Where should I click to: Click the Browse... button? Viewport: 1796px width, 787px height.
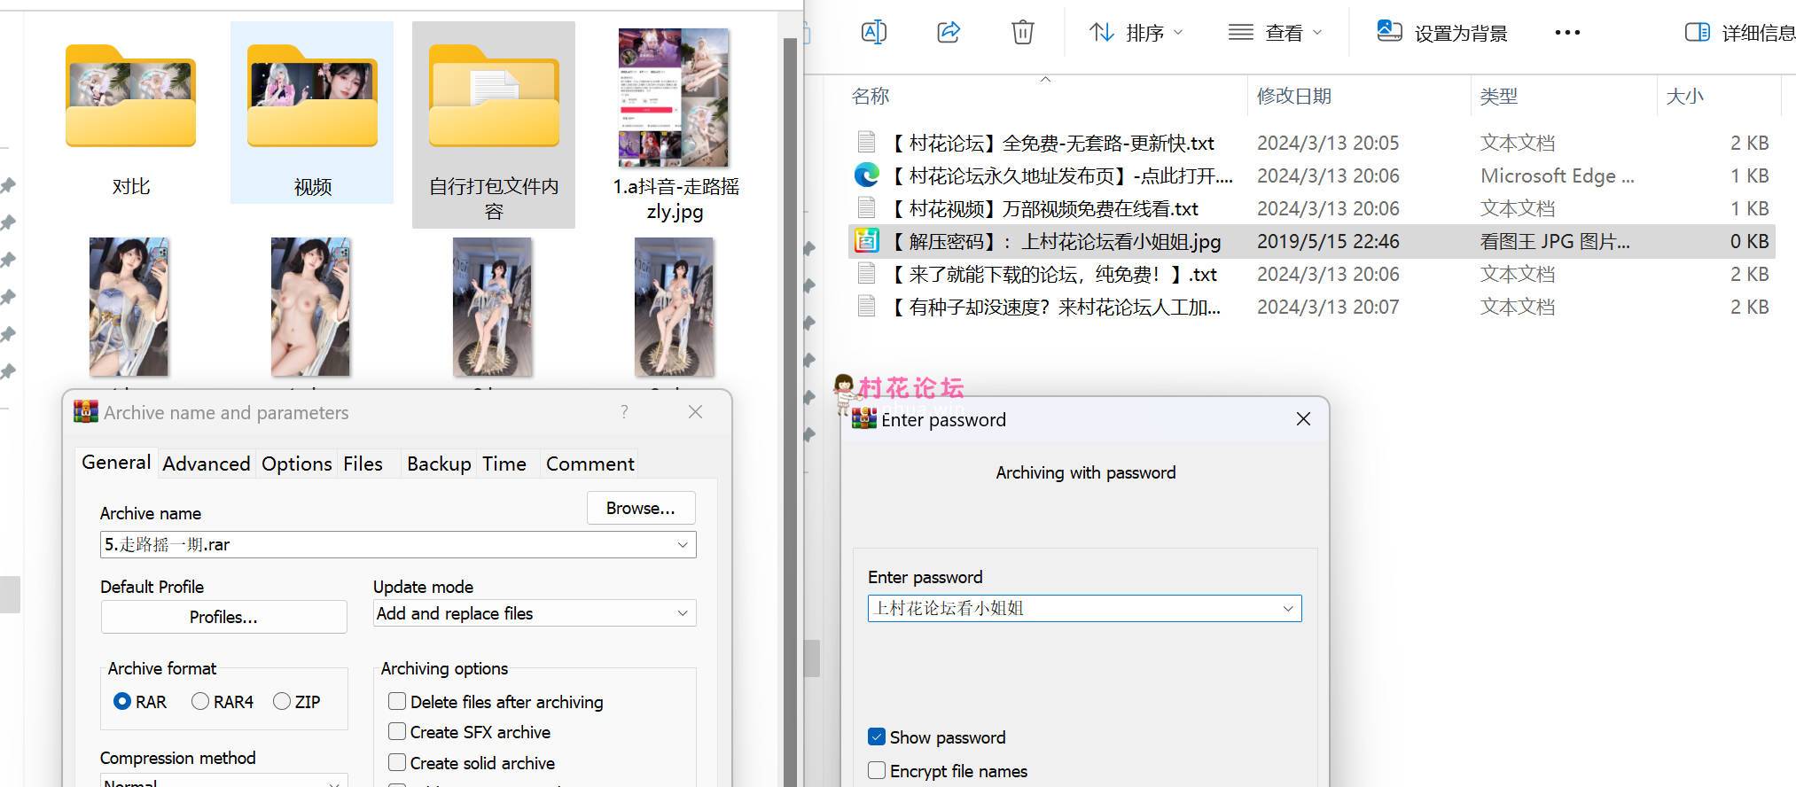pos(641,508)
